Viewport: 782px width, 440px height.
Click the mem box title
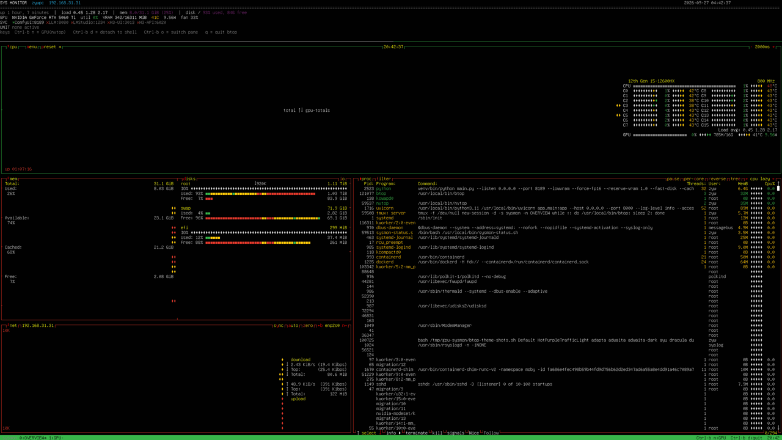tap(13, 179)
